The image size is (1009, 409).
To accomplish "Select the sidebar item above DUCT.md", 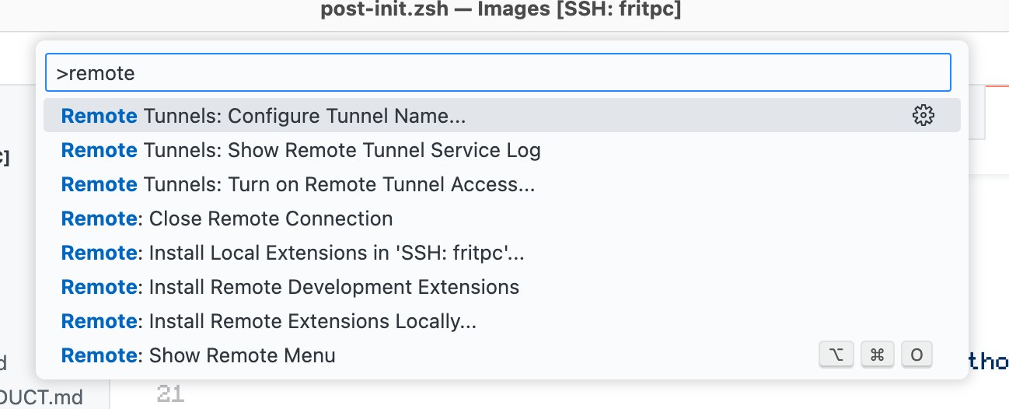I will click(x=4, y=362).
